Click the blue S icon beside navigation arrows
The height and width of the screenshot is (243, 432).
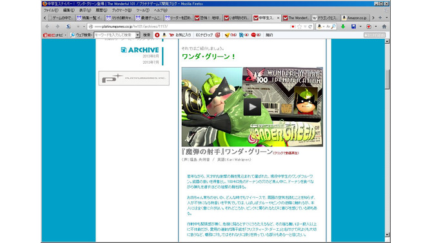pos(68,26)
